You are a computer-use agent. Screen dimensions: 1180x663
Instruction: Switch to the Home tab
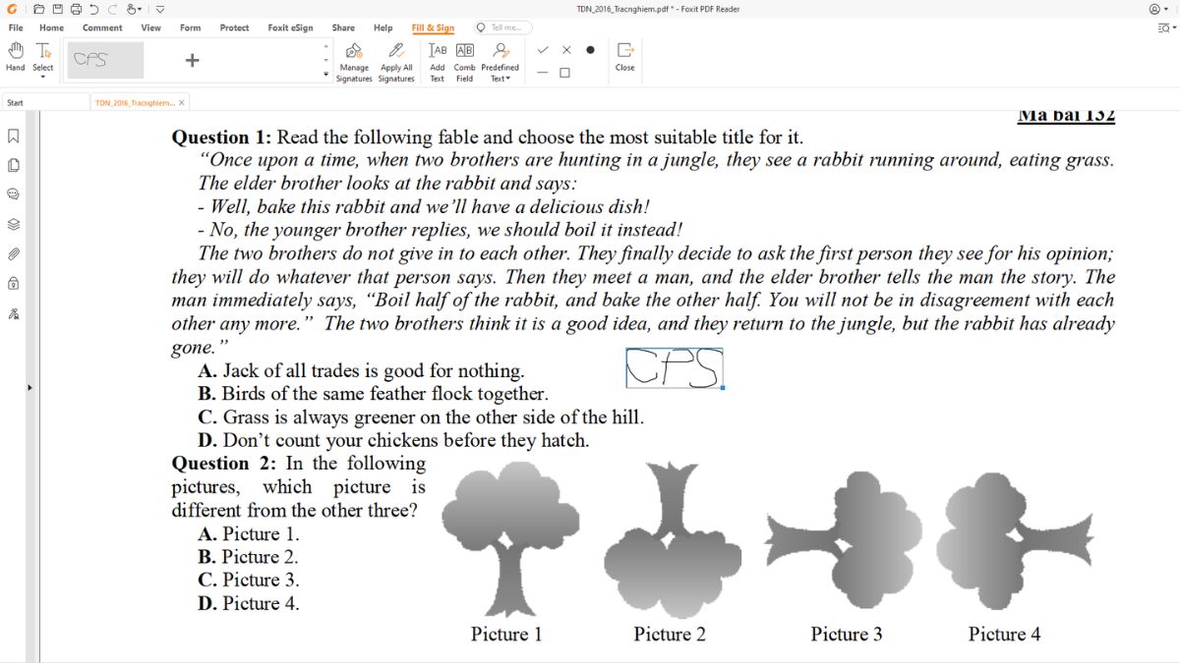coord(52,28)
